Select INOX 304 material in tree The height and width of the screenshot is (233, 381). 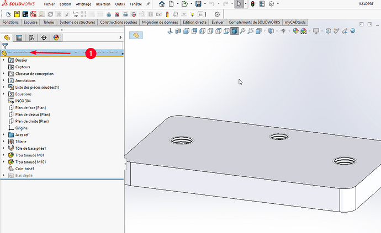pyautogui.click(x=23, y=101)
